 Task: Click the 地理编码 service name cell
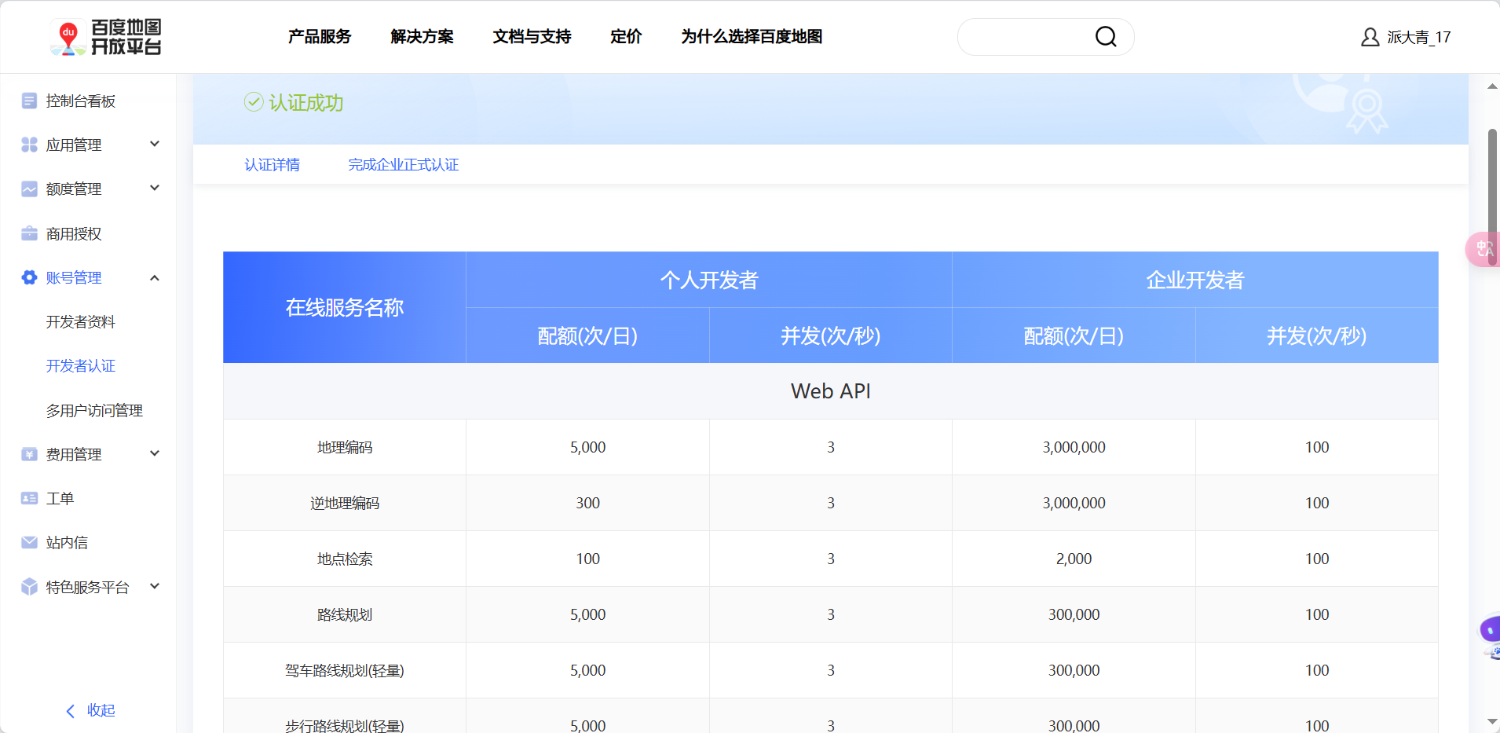345,447
